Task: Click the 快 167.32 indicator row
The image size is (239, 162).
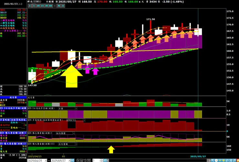Action: coord(13,33)
